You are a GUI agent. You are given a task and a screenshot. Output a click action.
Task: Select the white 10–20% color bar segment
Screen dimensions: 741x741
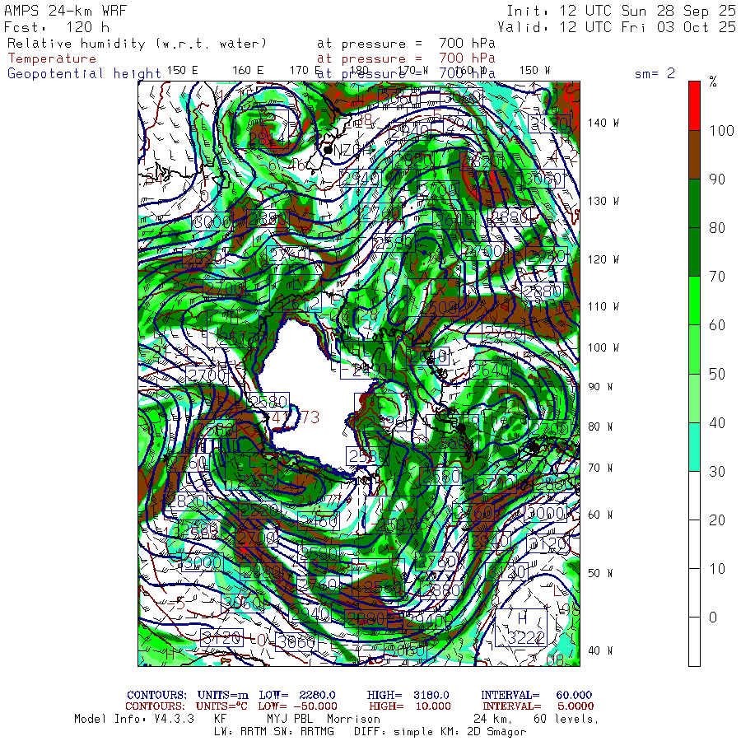click(694, 544)
